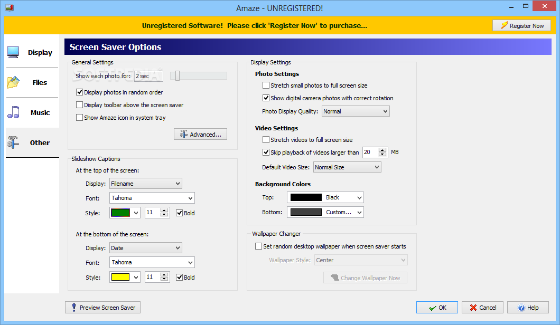Open the Music section note icon

[x=13, y=112]
